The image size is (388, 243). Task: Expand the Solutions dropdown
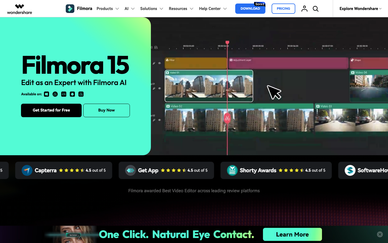click(x=152, y=9)
